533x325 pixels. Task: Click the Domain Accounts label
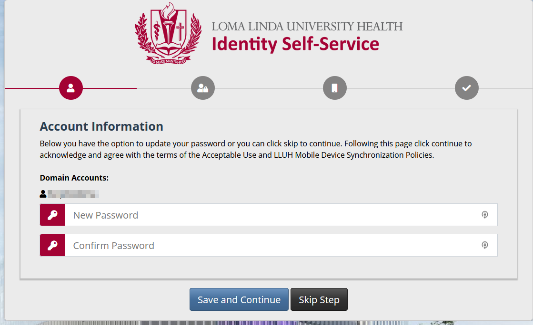point(74,178)
